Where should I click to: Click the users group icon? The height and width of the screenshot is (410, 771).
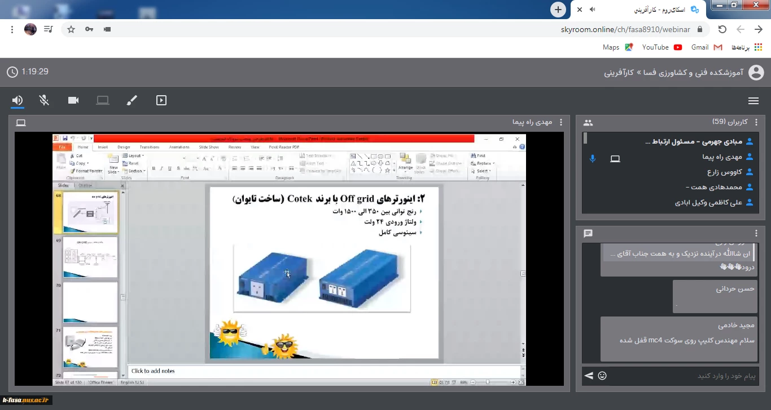tap(588, 123)
